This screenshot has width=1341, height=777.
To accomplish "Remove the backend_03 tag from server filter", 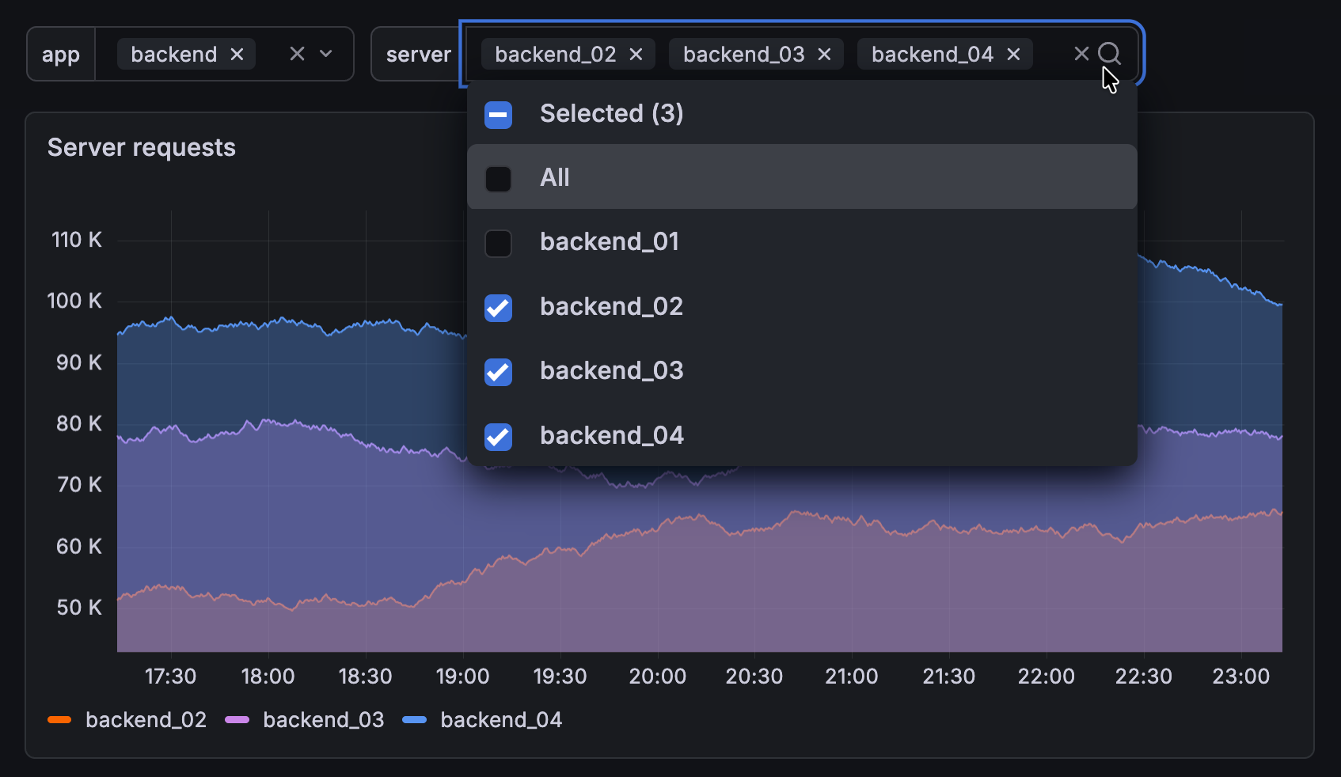I will 824,54.
